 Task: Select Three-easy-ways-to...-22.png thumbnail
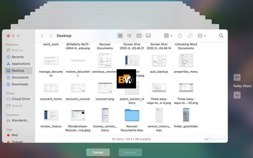tap(186, 88)
